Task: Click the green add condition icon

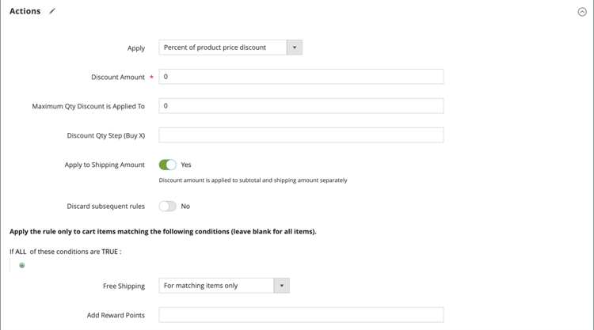Action: click(22, 265)
